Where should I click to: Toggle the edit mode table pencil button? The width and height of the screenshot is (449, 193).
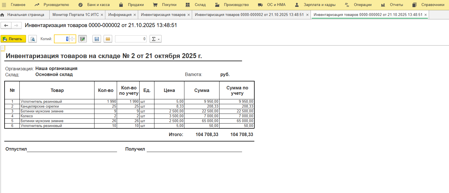(82, 39)
